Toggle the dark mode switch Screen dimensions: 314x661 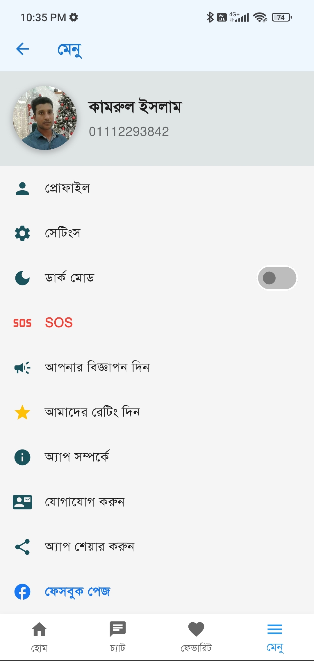click(277, 278)
